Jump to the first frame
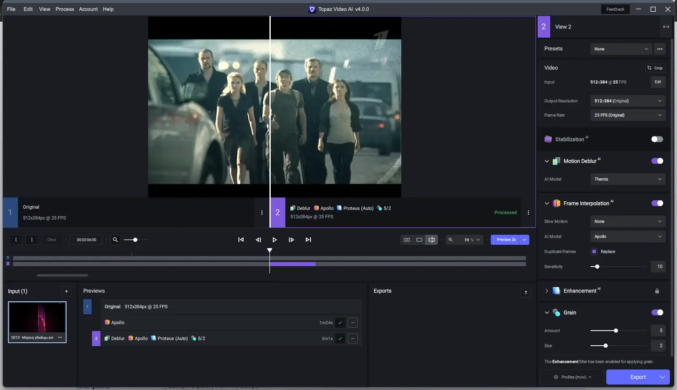Screen dimensions: 677x390 click(x=241, y=240)
